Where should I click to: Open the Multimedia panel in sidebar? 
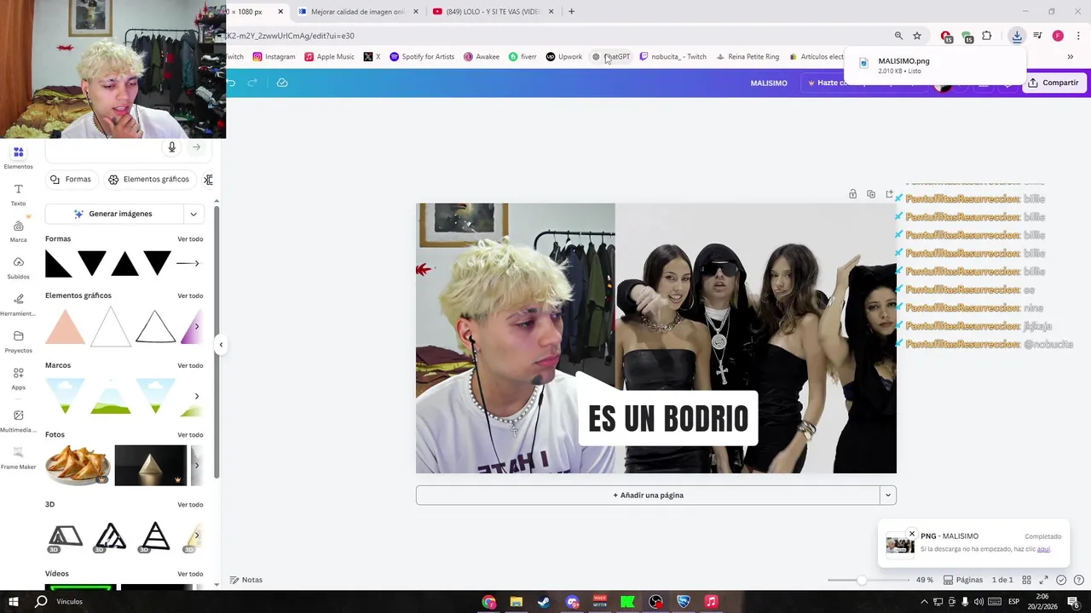(18, 421)
